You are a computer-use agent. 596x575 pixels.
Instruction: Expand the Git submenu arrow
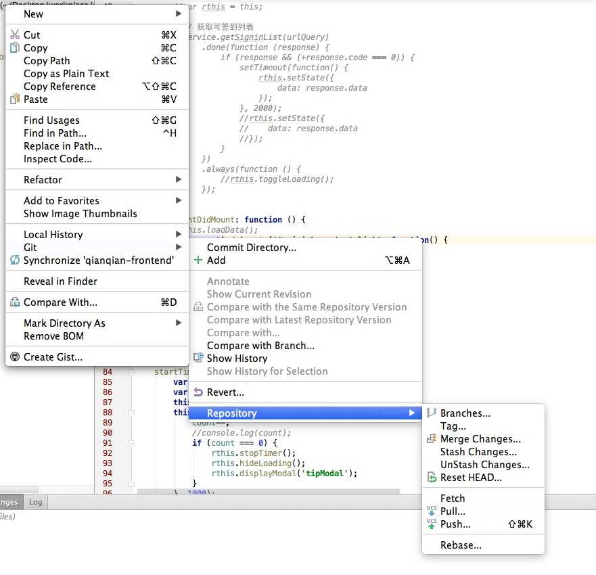click(x=179, y=247)
